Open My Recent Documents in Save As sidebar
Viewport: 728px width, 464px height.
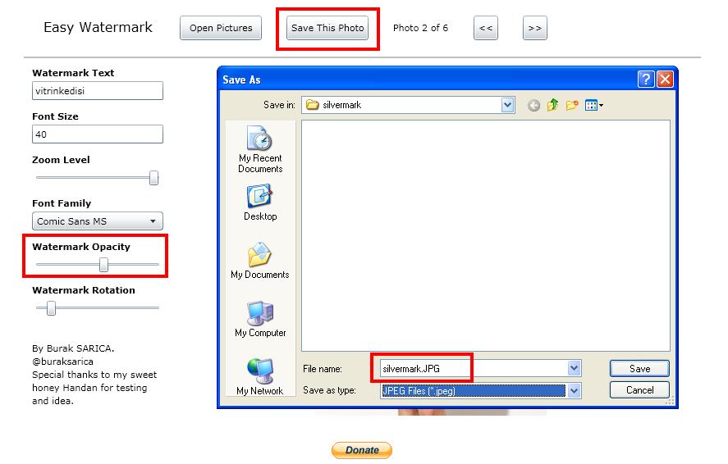click(x=260, y=149)
